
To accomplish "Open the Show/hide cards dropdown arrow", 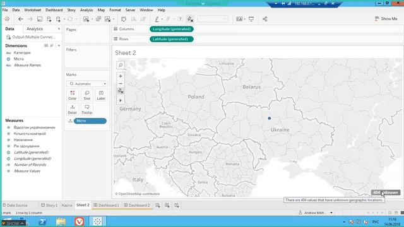I will 244,19.
